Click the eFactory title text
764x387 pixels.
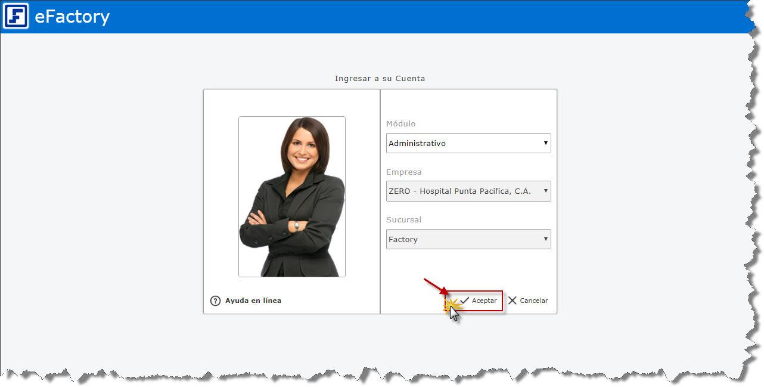[72, 16]
